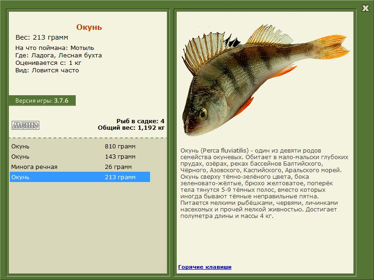Close the fish info window
The height and width of the screenshot is (280, 374).
point(365,7)
